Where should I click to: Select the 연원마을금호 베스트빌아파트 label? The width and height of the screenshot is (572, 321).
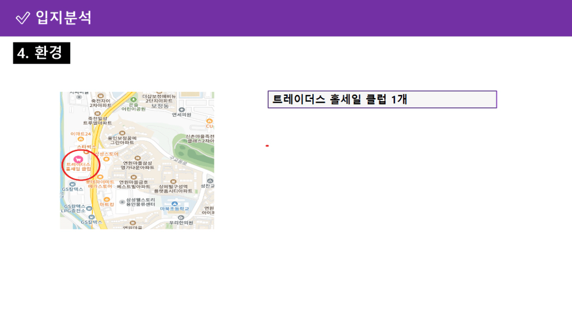click(133, 184)
